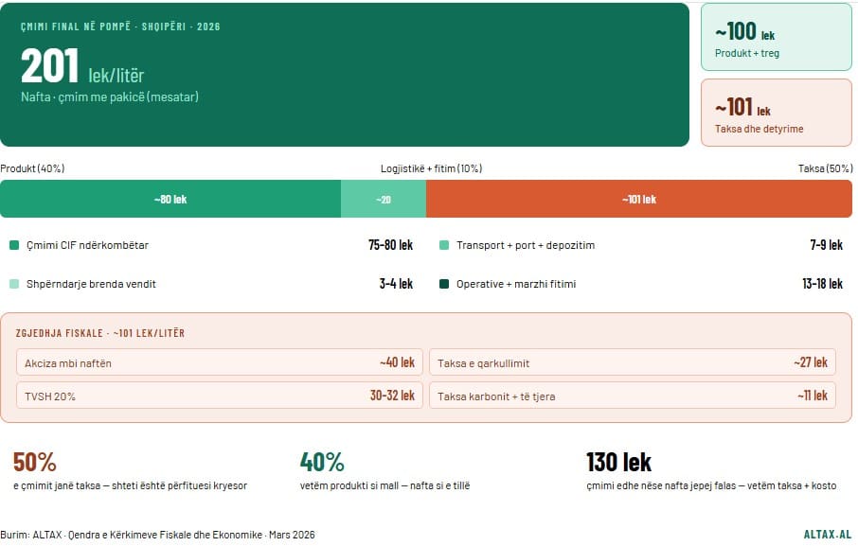Screen dimensions: 858x546
Task: Click the ALTAX.AL link in the footer
Action: pyautogui.click(x=827, y=535)
